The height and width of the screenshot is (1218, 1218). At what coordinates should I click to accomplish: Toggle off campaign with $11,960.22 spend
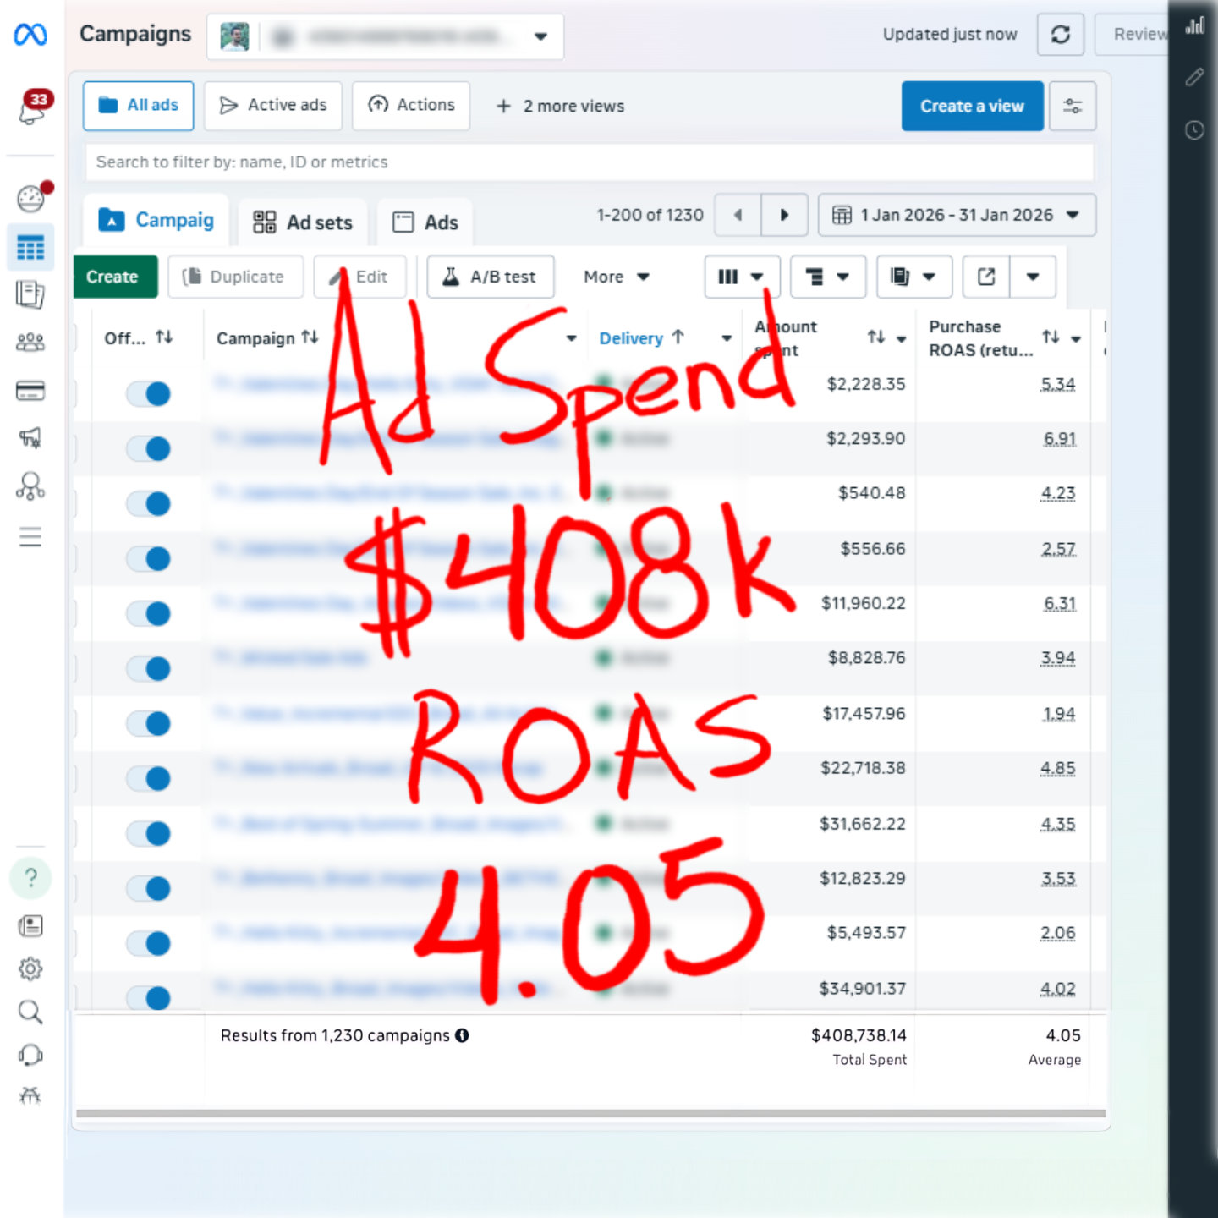(x=149, y=613)
